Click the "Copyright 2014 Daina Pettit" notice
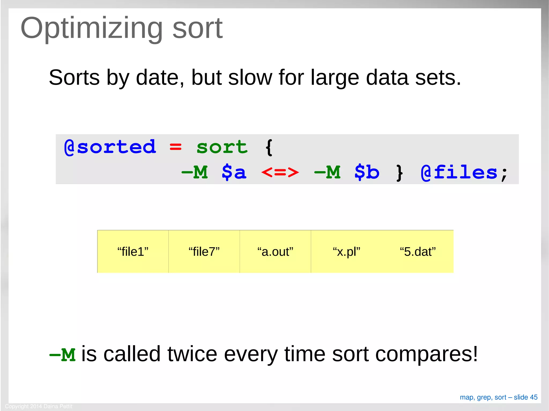Image resolution: width=549 pixels, height=411 pixels. point(39,406)
